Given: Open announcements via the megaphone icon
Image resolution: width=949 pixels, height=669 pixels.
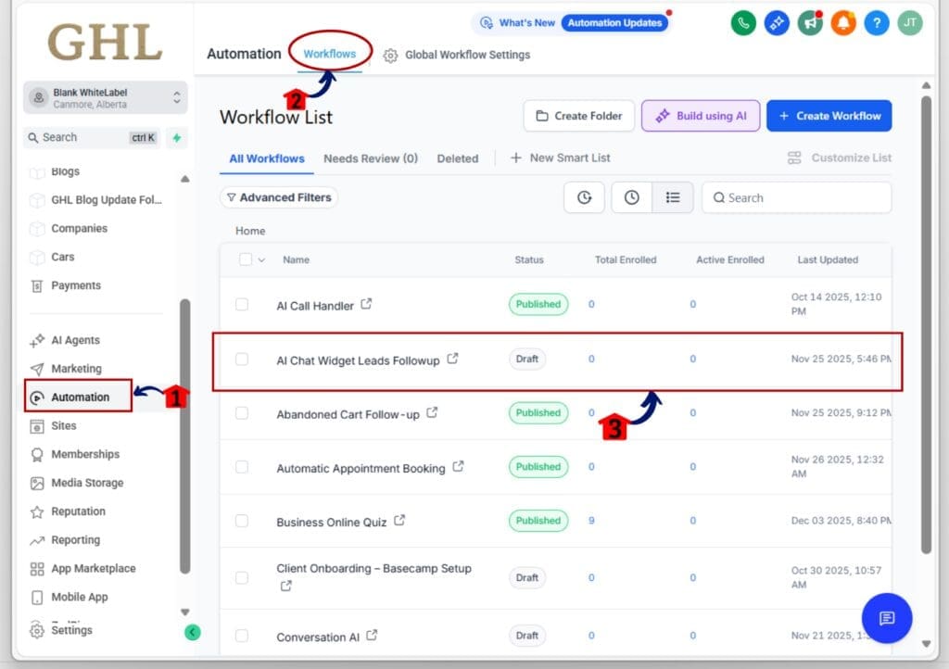Looking at the screenshot, I should (x=810, y=23).
